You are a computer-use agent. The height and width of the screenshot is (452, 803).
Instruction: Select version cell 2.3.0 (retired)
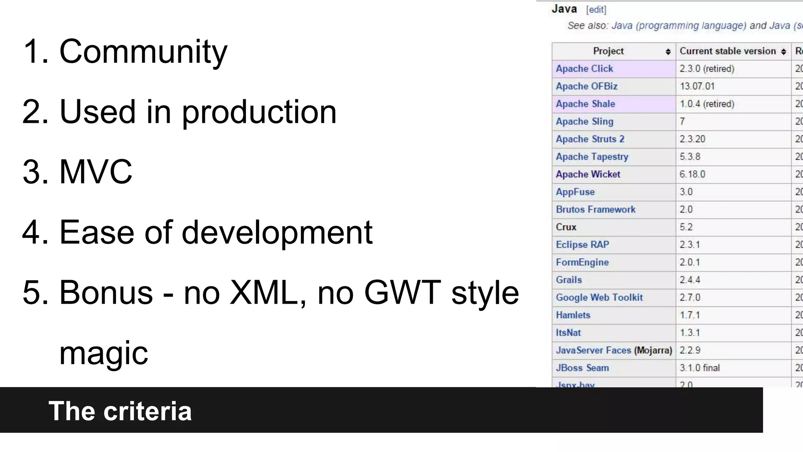(x=734, y=69)
